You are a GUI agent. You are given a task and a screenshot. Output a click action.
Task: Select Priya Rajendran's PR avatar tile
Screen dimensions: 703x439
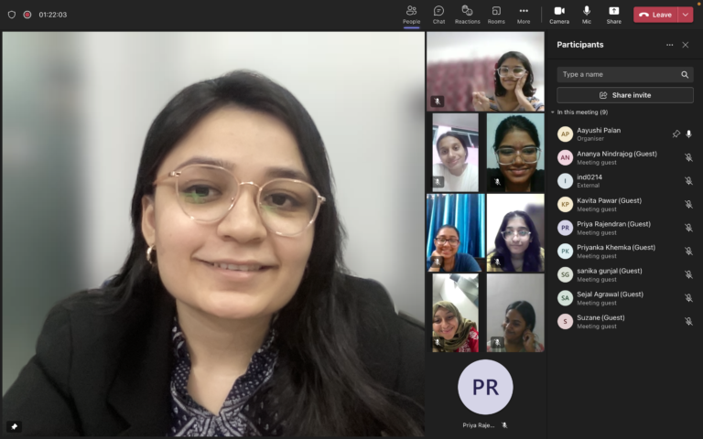[x=485, y=387]
